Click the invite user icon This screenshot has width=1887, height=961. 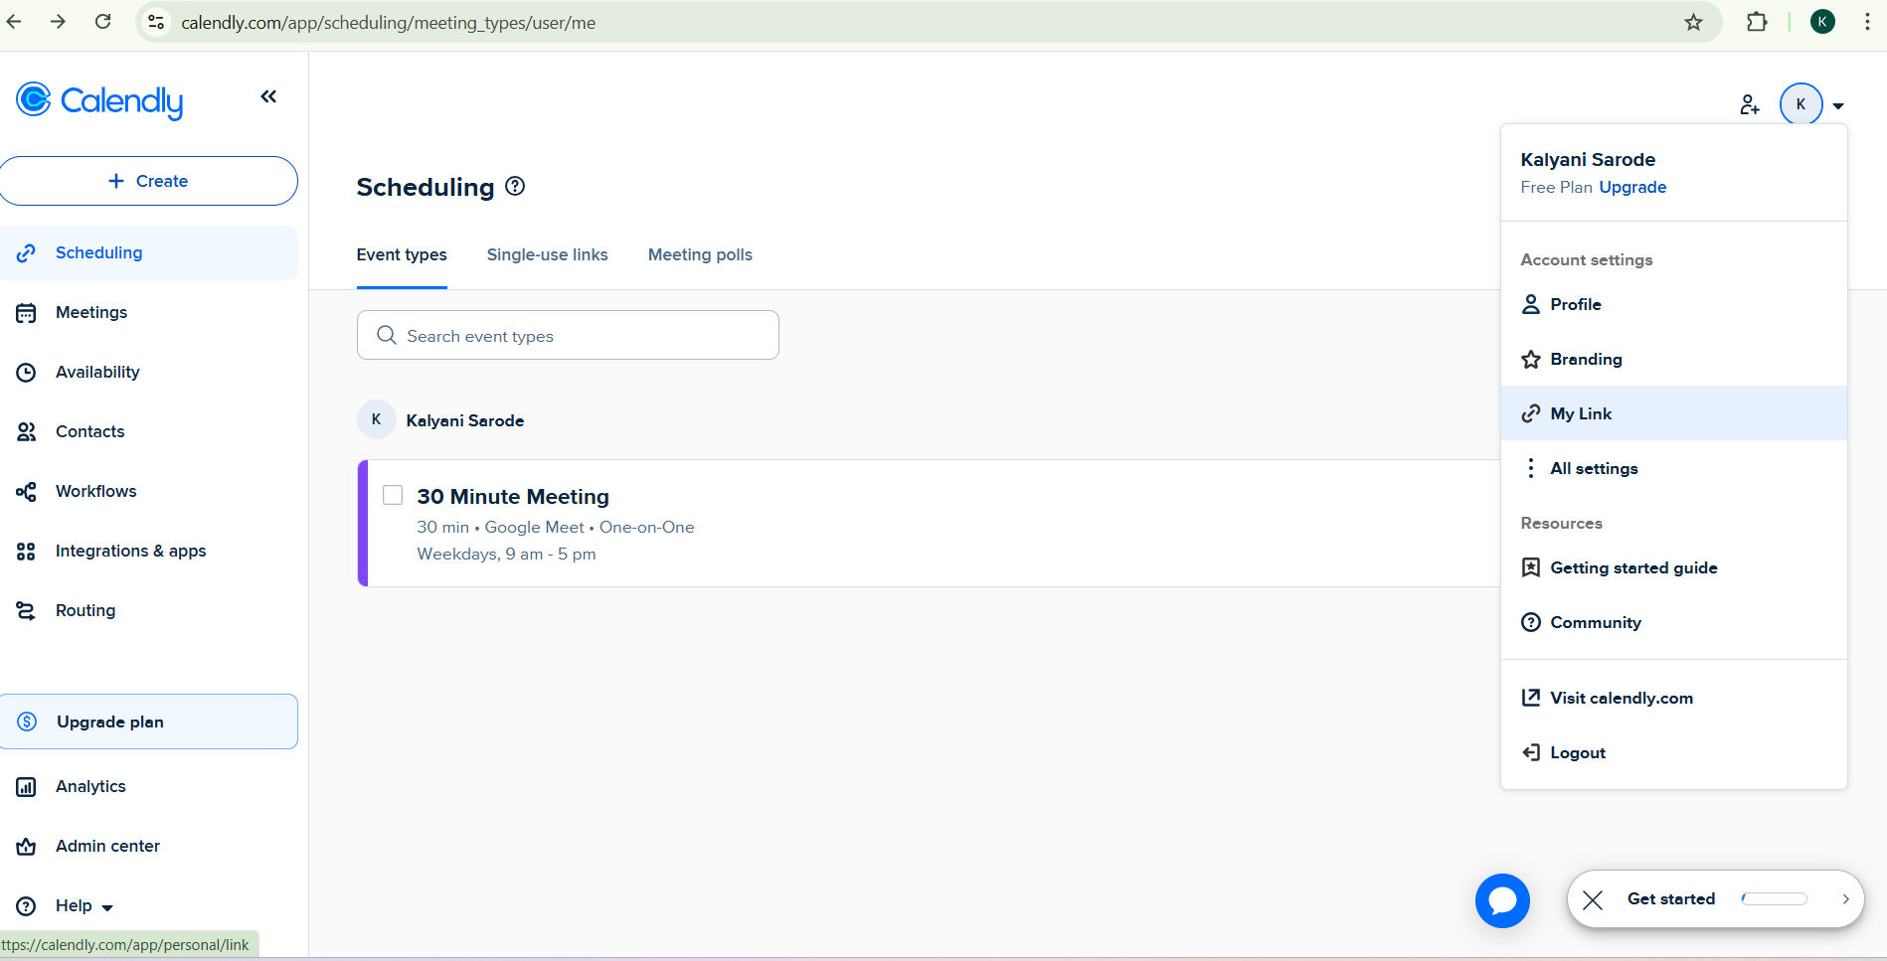(x=1749, y=104)
